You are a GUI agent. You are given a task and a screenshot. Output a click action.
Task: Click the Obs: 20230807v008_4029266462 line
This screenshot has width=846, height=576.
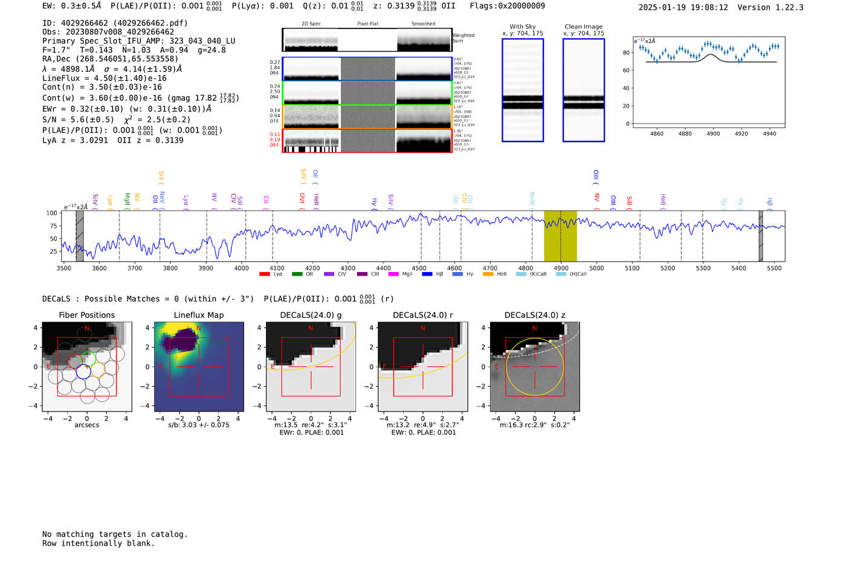click(108, 32)
